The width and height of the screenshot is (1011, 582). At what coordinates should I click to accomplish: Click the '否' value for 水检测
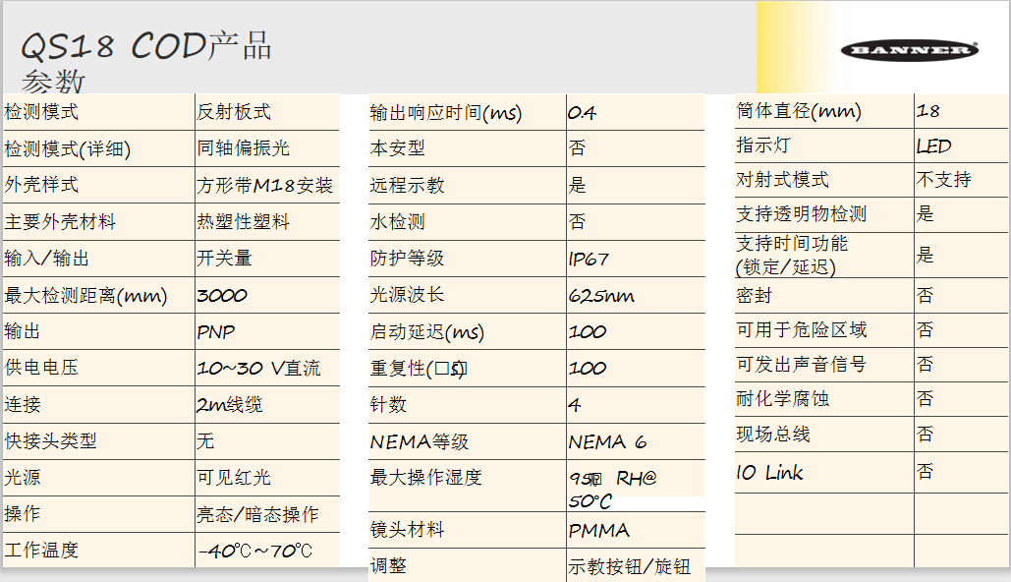click(x=577, y=222)
